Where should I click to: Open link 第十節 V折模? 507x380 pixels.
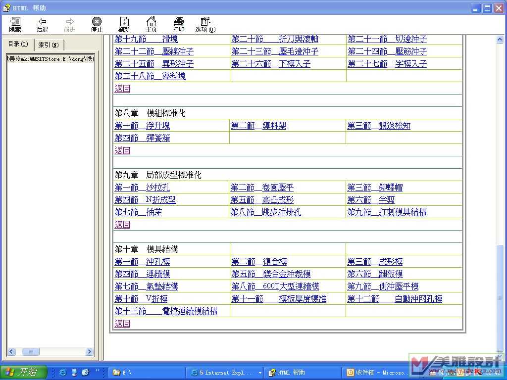coord(141,299)
